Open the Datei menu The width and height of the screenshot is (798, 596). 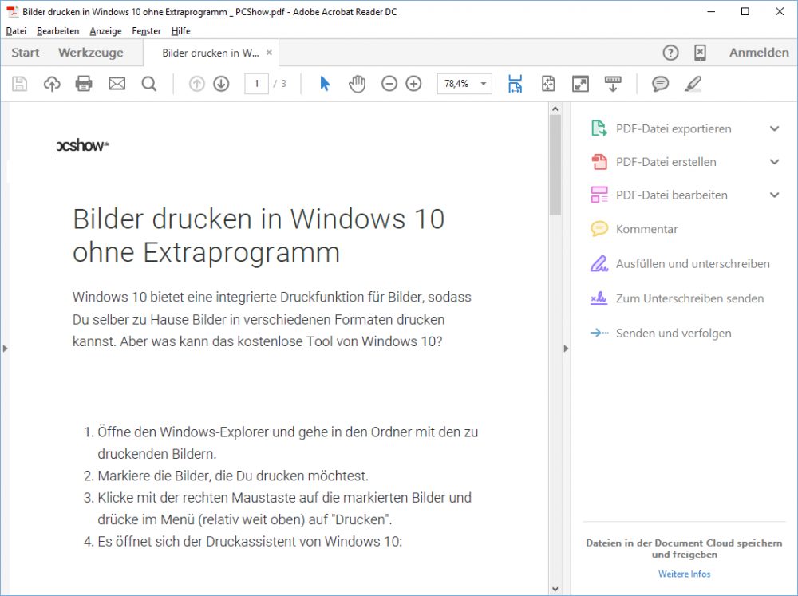click(x=16, y=30)
